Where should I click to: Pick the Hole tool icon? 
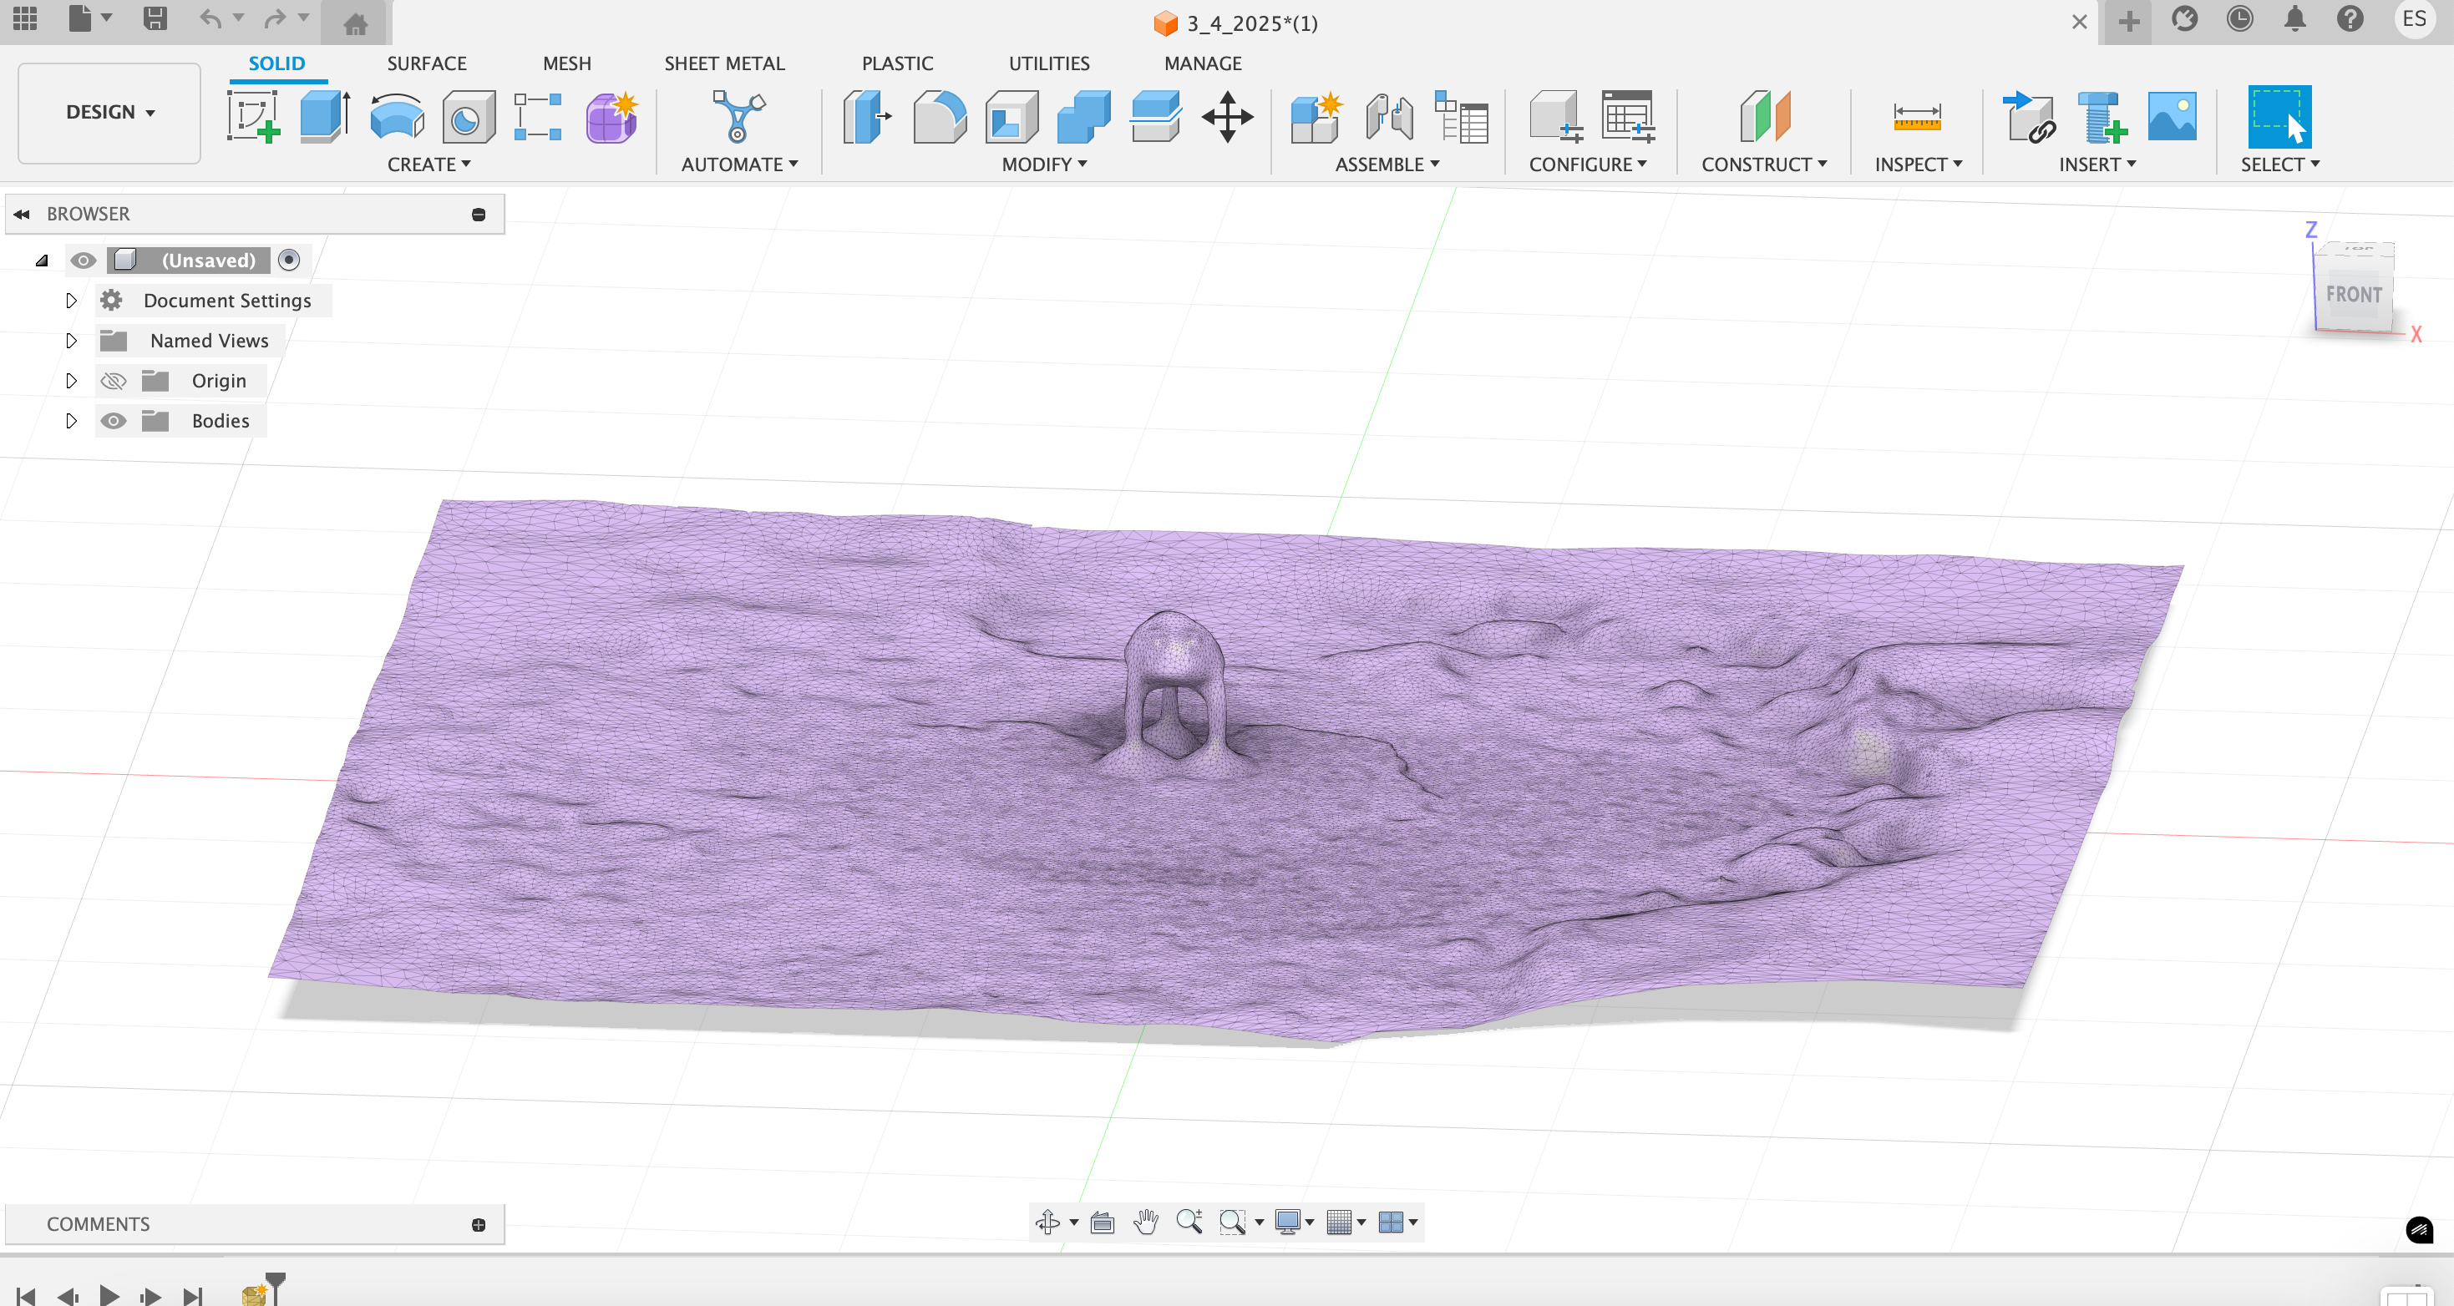[468, 117]
